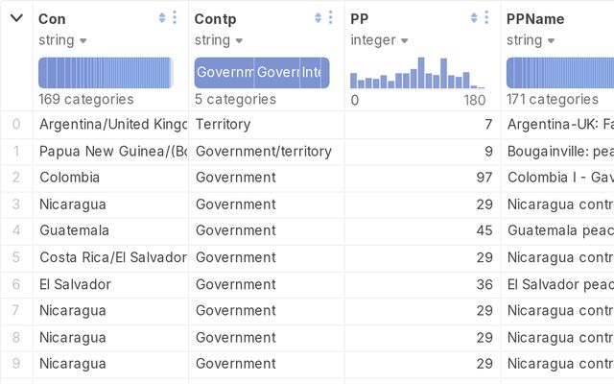Click the sort icon in Contp column
The height and width of the screenshot is (384, 614).
click(318, 18)
